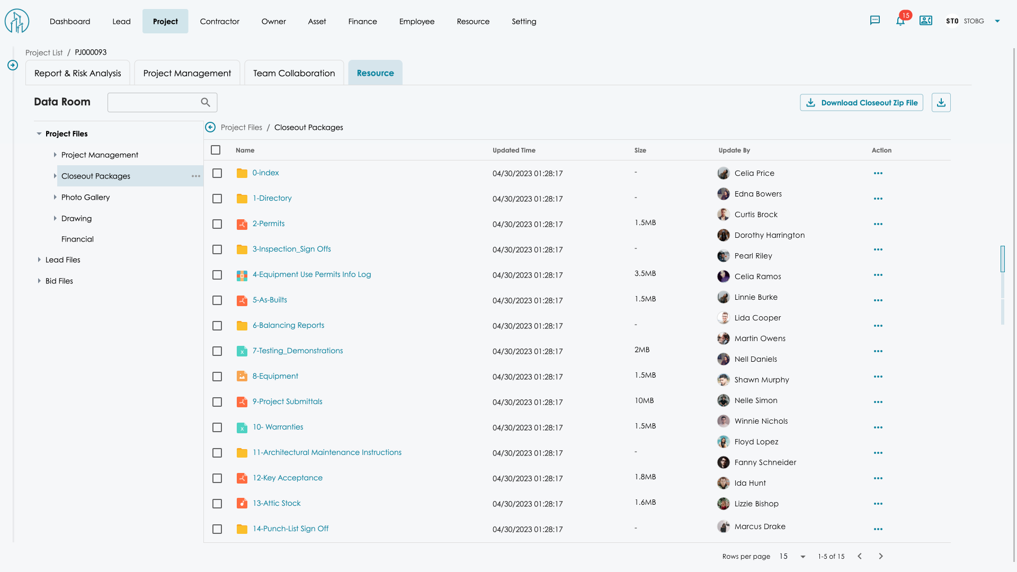This screenshot has height=572, width=1017.
Task: Open the notifications bell
Action: tap(900, 21)
